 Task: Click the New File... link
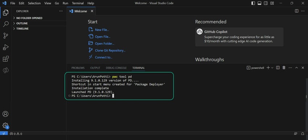[x=102, y=30]
